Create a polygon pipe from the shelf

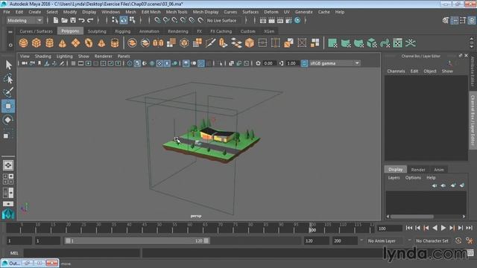(x=115, y=43)
